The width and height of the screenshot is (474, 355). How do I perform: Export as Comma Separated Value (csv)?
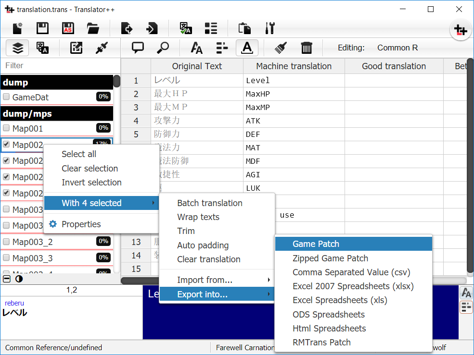(353, 272)
